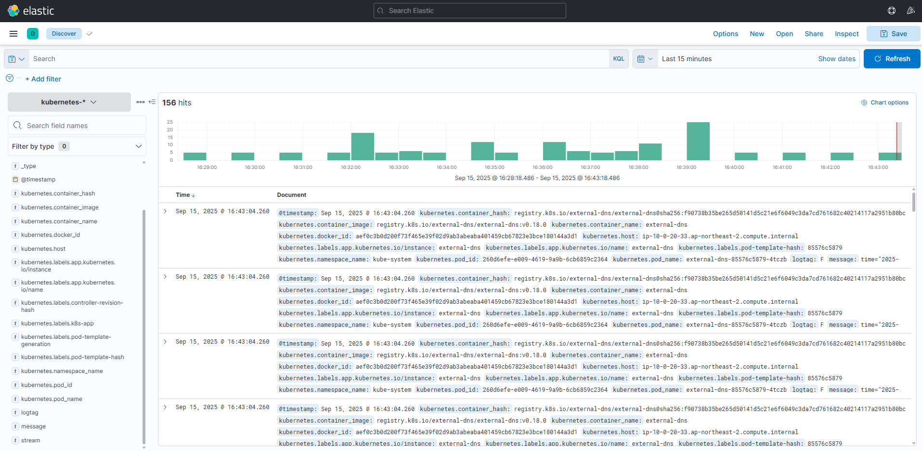
Task: Focus the Search Elastic global box
Action: click(470, 11)
